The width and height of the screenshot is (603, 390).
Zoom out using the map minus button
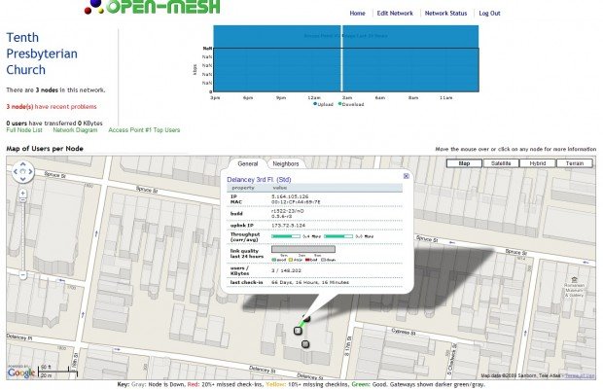22,275
